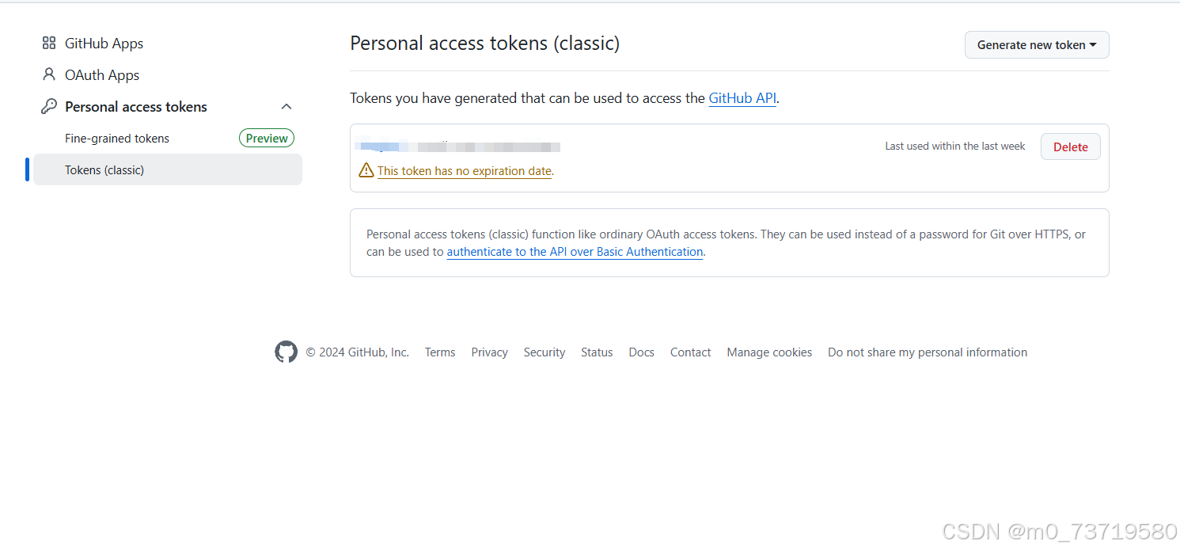Delete the listed personal access token
This screenshot has height=552, width=1180.
point(1070,147)
